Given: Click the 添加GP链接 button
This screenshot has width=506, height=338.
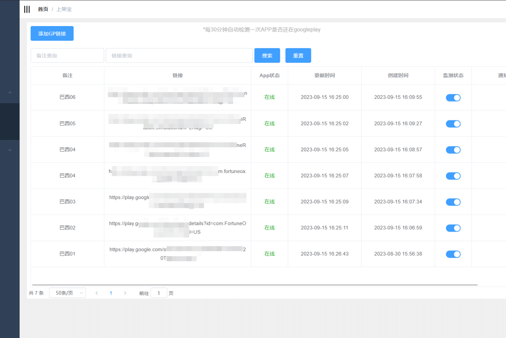Looking at the screenshot, I should coord(52,33).
